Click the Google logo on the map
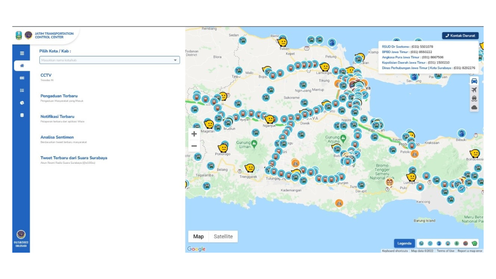This screenshot has height=279, width=496. point(196,249)
